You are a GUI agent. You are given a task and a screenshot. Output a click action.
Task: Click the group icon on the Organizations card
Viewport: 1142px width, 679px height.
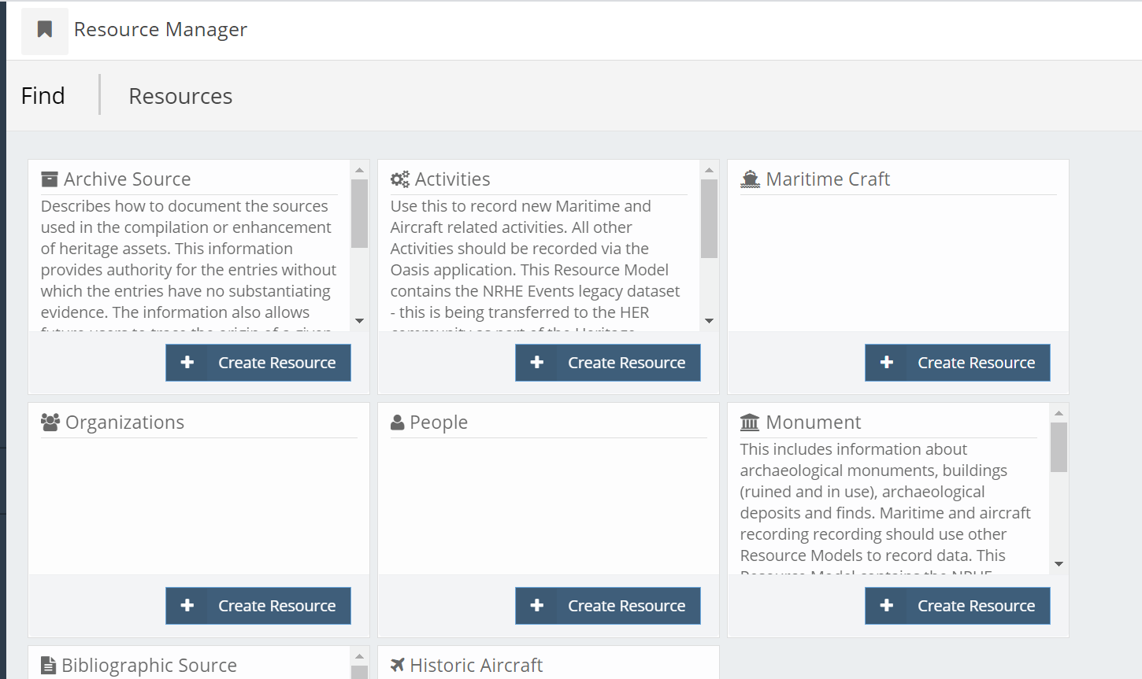click(50, 421)
